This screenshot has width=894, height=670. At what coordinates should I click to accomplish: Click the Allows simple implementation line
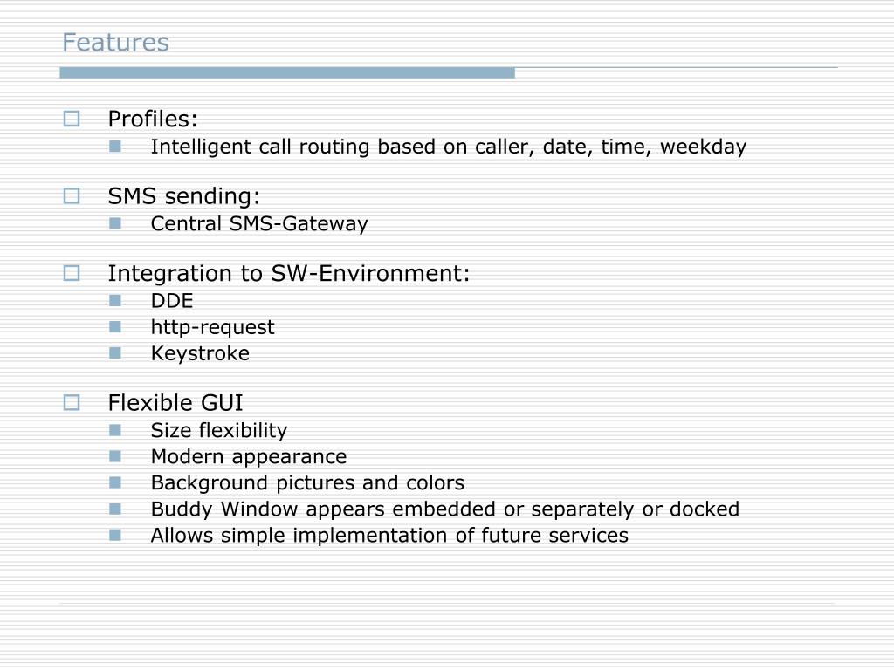tap(389, 536)
